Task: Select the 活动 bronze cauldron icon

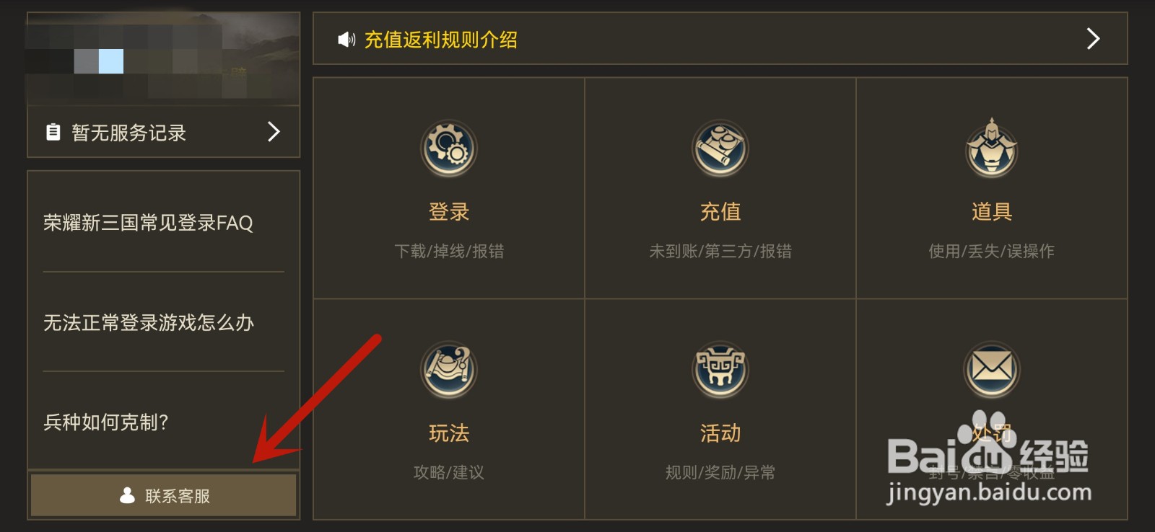Action: 720,370
